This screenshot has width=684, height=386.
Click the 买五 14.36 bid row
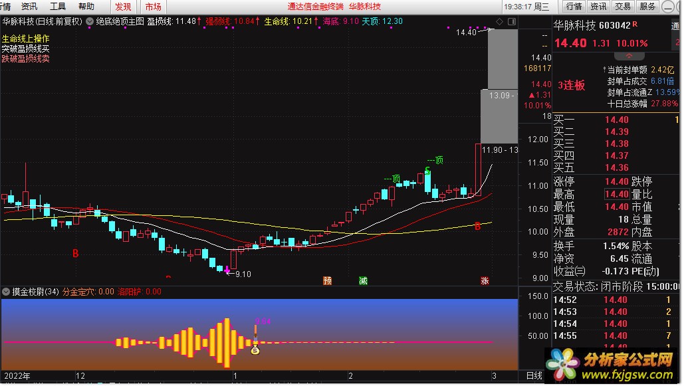[x=616, y=167]
